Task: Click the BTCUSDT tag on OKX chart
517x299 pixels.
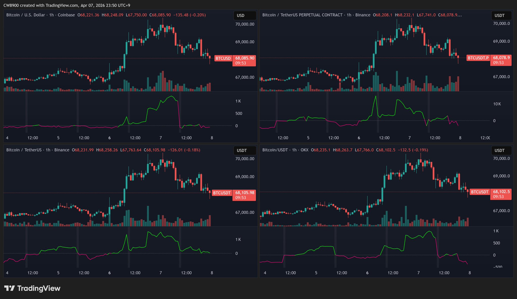Action: point(479,192)
